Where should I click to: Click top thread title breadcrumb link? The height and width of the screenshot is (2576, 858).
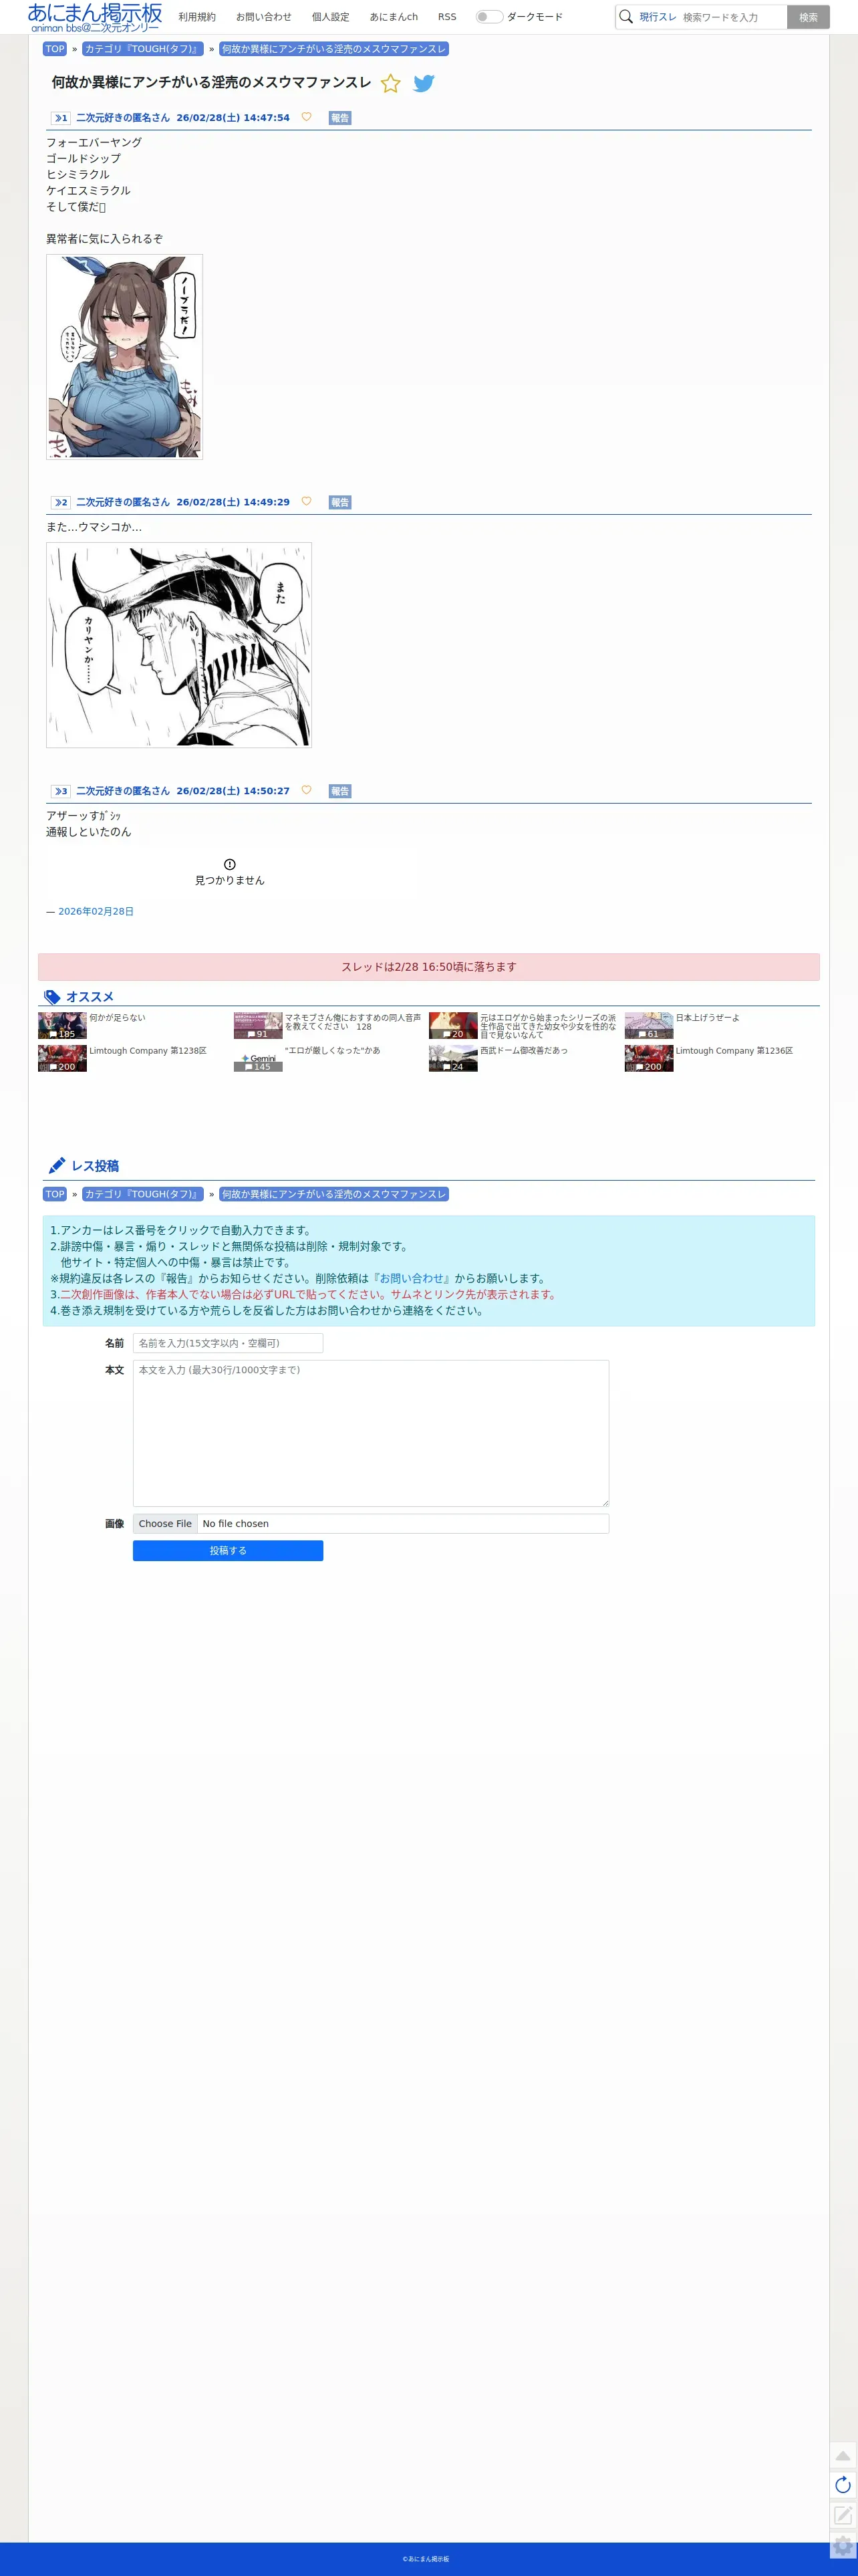click(x=334, y=49)
